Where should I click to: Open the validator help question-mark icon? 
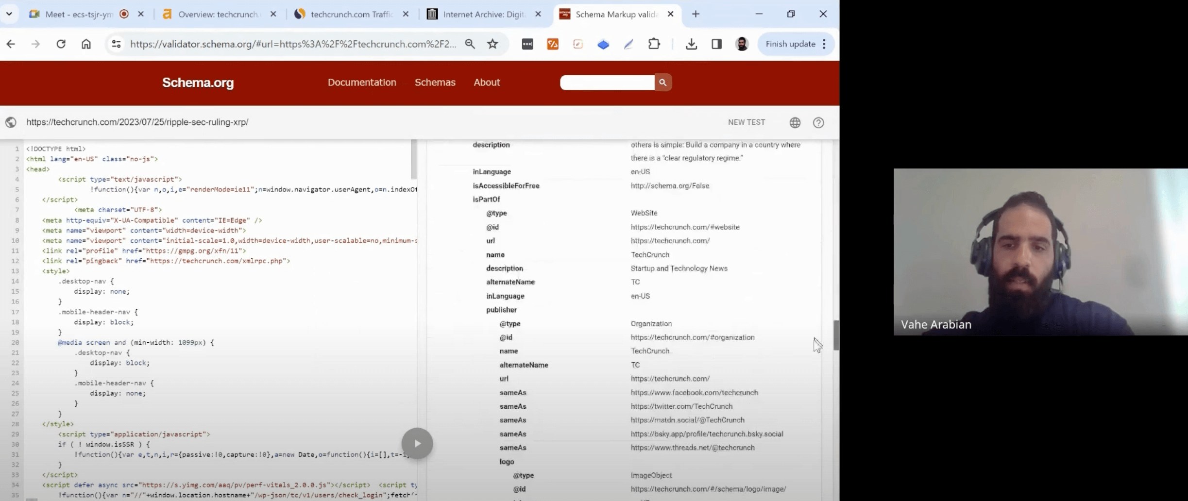(x=818, y=123)
